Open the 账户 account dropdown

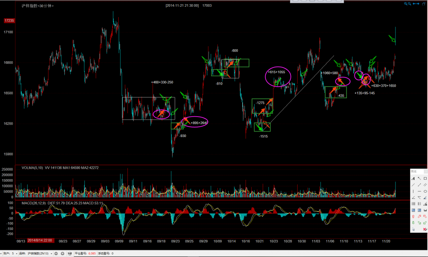point(17,254)
